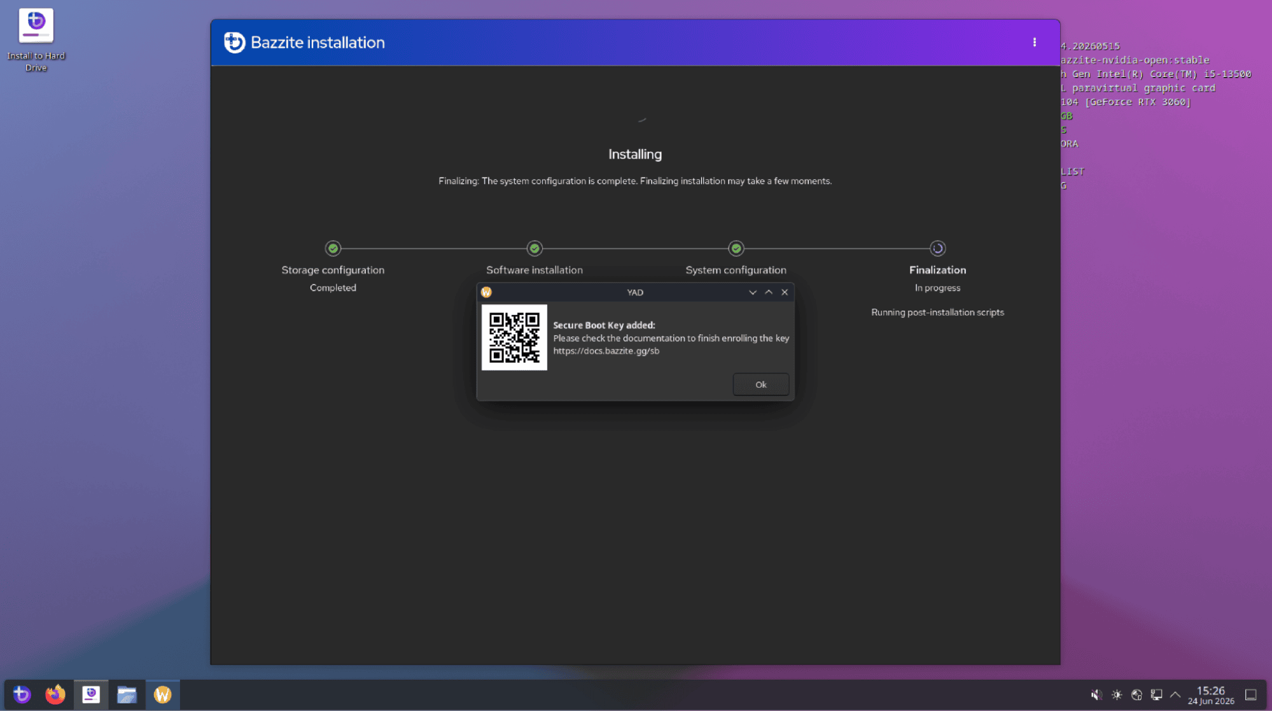The height and width of the screenshot is (711, 1272).
Task: Confirm the Secure Boot dialog with Ok
Action: click(x=761, y=384)
